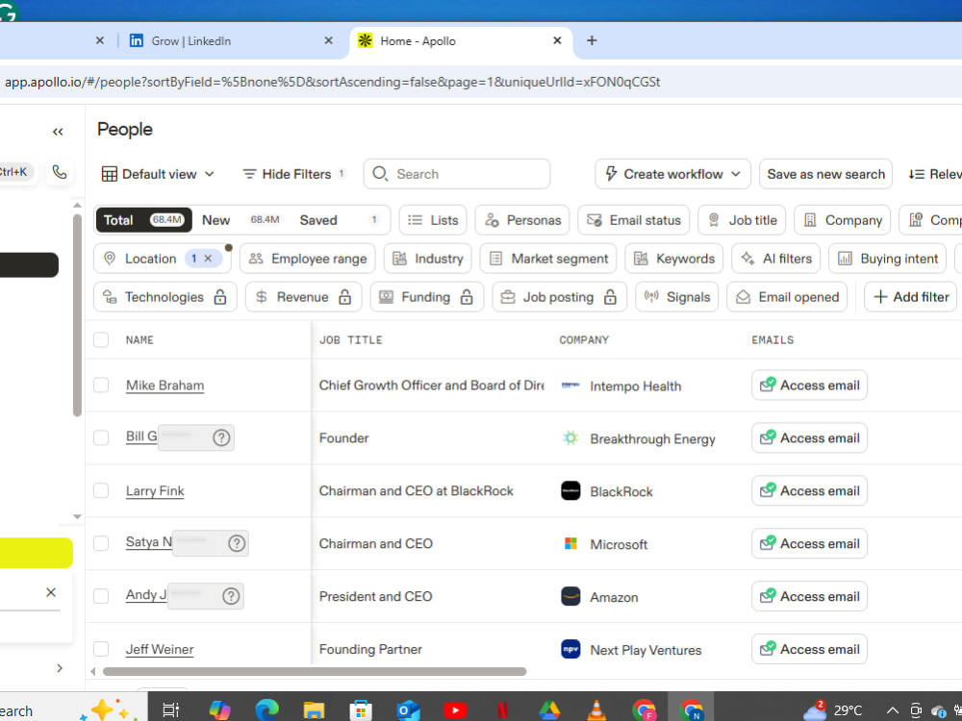Open Microsoft Edge from the taskbar
Viewport: 962px width, 721px height.
click(266, 710)
